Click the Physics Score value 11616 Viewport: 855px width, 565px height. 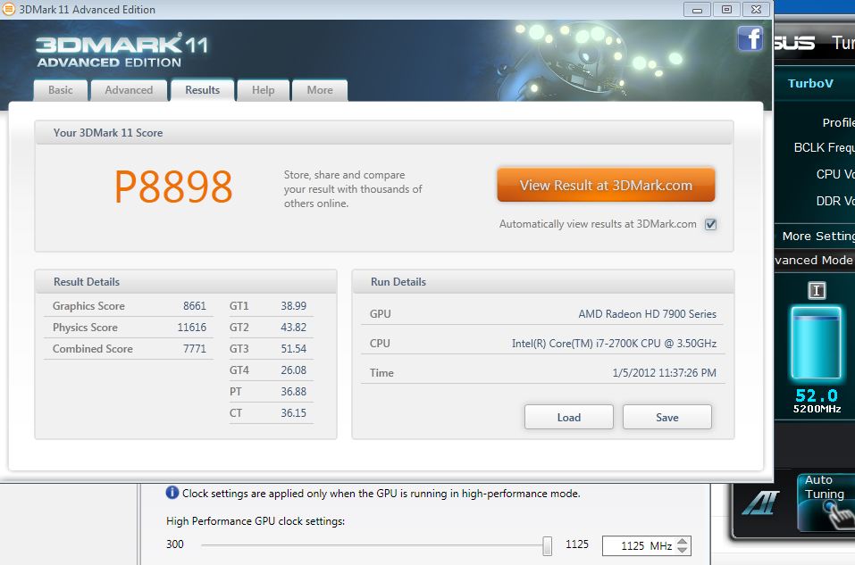[192, 328]
